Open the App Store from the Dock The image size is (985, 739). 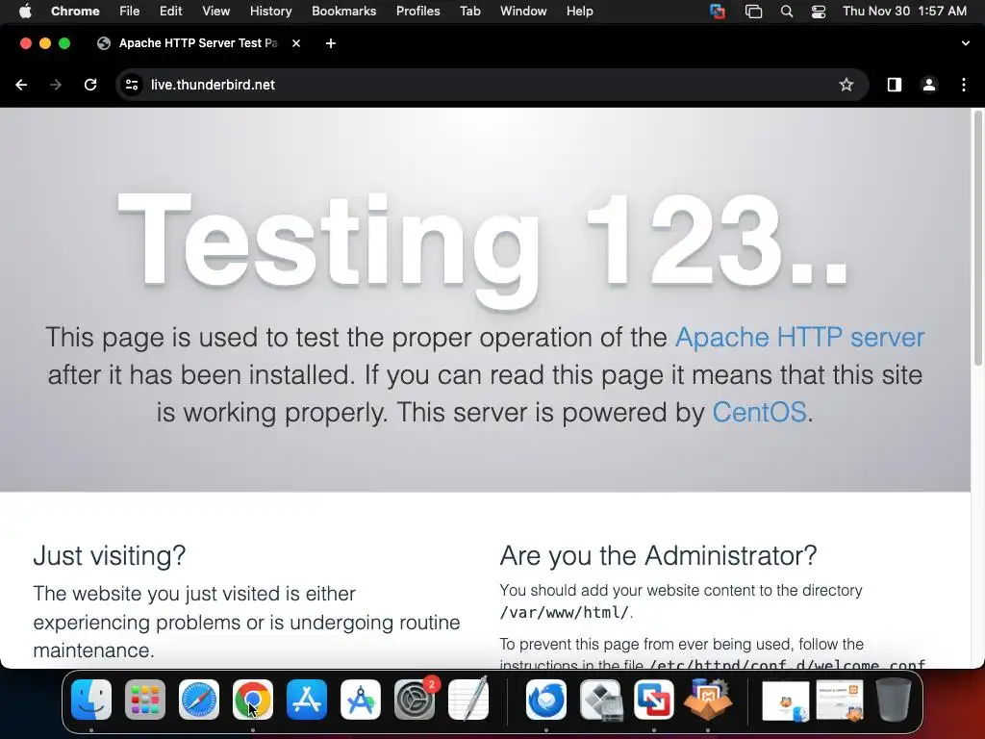point(307,700)
